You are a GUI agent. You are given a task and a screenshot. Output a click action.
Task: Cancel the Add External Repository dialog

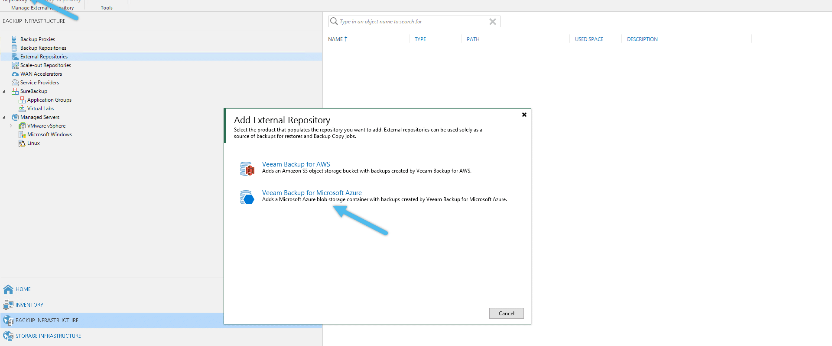pyautogui.click(x=506, y=314)
